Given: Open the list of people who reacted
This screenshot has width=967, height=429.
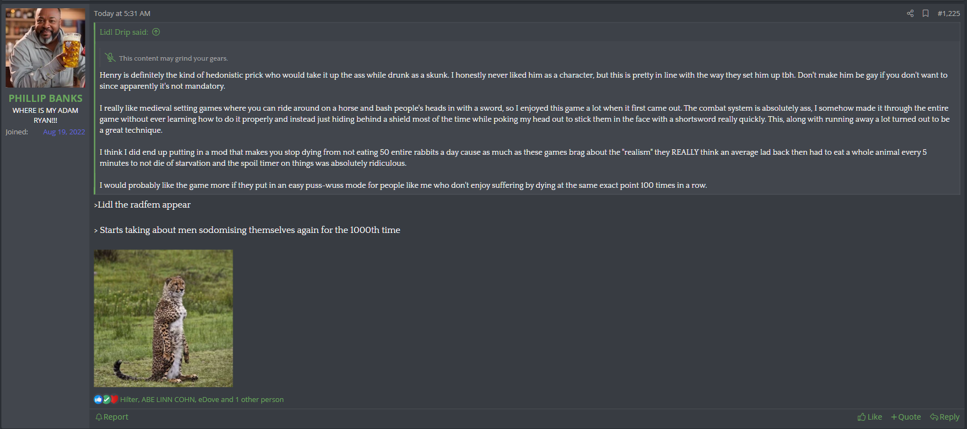Looking at the screenshot, I should tap(202, 399).
